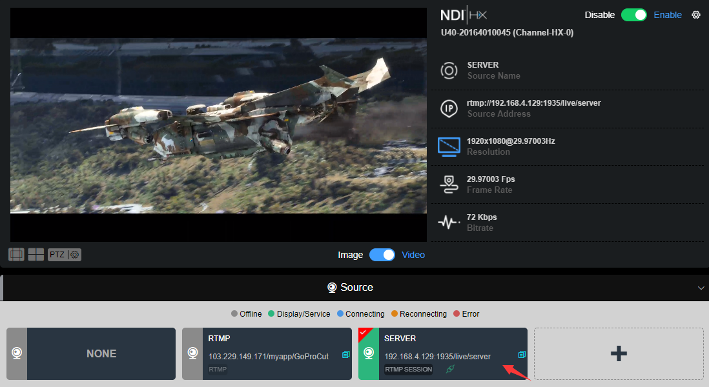Click the SERVER source name value
Screen dimensions: 709x387
tap(483, 65)
